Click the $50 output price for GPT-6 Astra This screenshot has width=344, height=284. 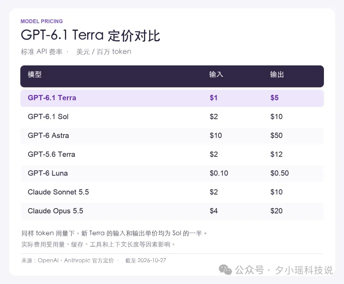[x=276, y=135]
